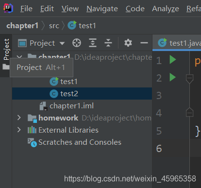Click the Collapse All icon in Project toolbar
Image resolution: width=201 pixels, height=188 pixels.
108,43
